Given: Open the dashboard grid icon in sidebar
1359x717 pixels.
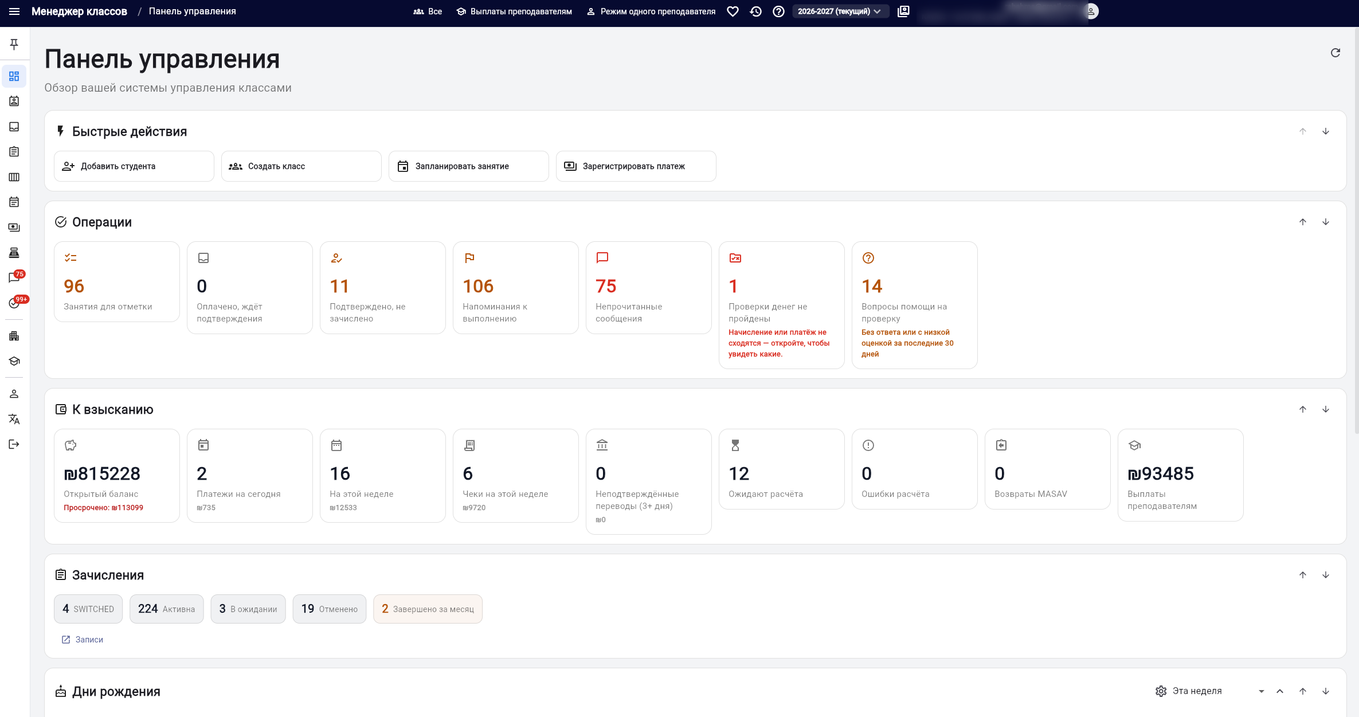Looking at the screenshot, I should 14,76.
